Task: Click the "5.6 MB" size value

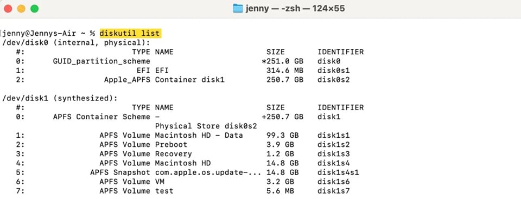Action: pyautogui.click(x=280, y=191)
